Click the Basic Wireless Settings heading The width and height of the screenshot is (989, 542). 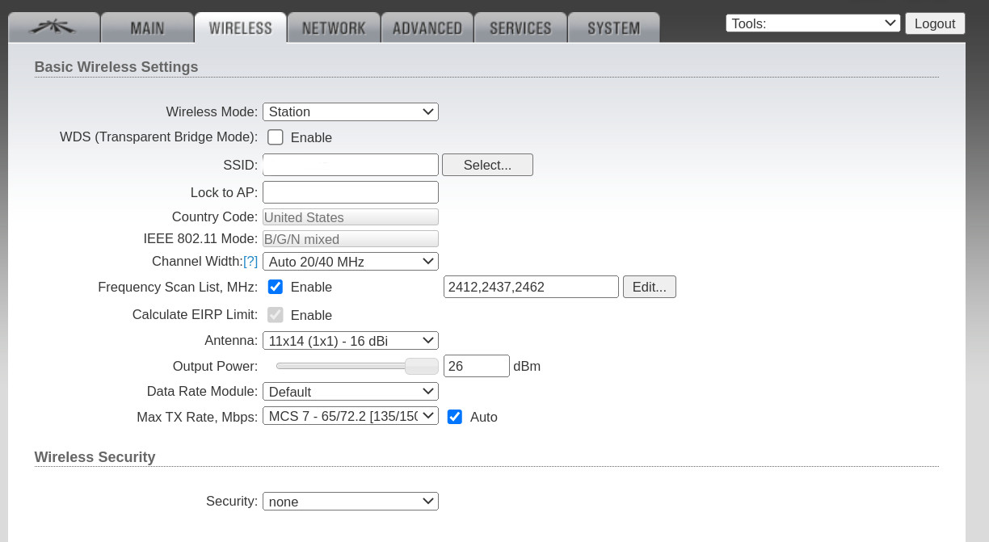(116, 67)
